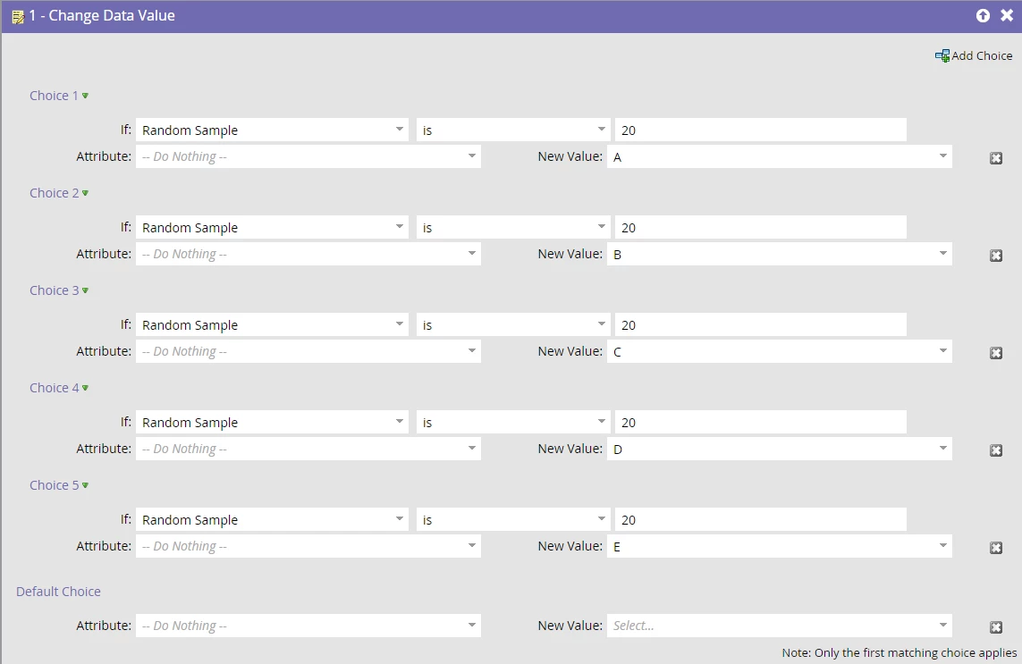The height and width of the screenshot is (664, 1022).
Task: Open the Choice 1 green arrow menu
Action: pos(85,96)
